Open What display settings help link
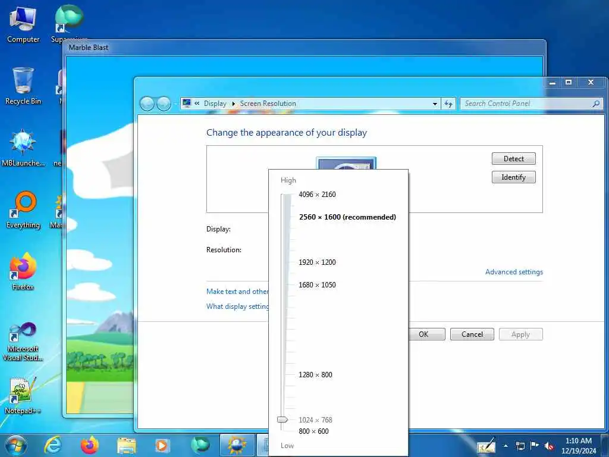Screen dimensions: 609x457 tap(237, 306)
